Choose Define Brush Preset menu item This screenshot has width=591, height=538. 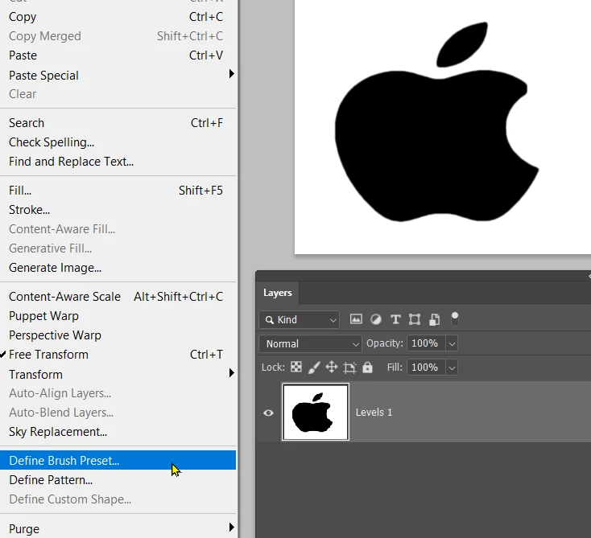118,460
